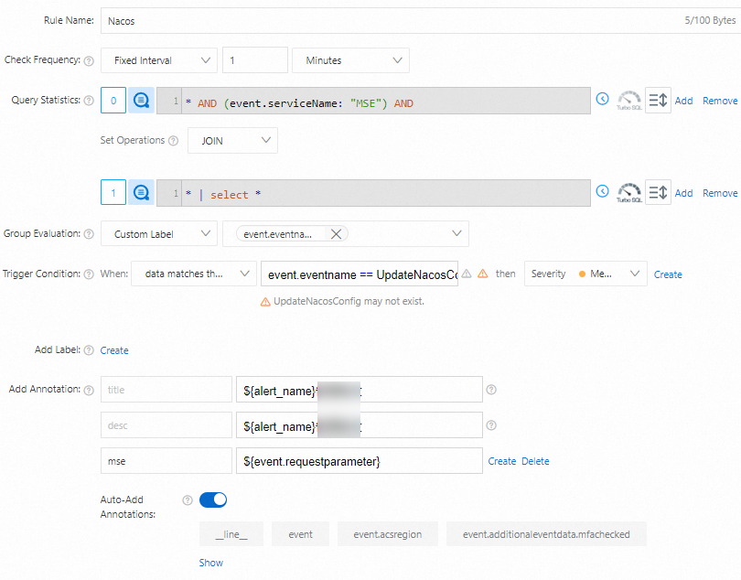Click gray warning icon in trigger condition
The height and width of the screenshot is (580, 741).
pos(467,274)
